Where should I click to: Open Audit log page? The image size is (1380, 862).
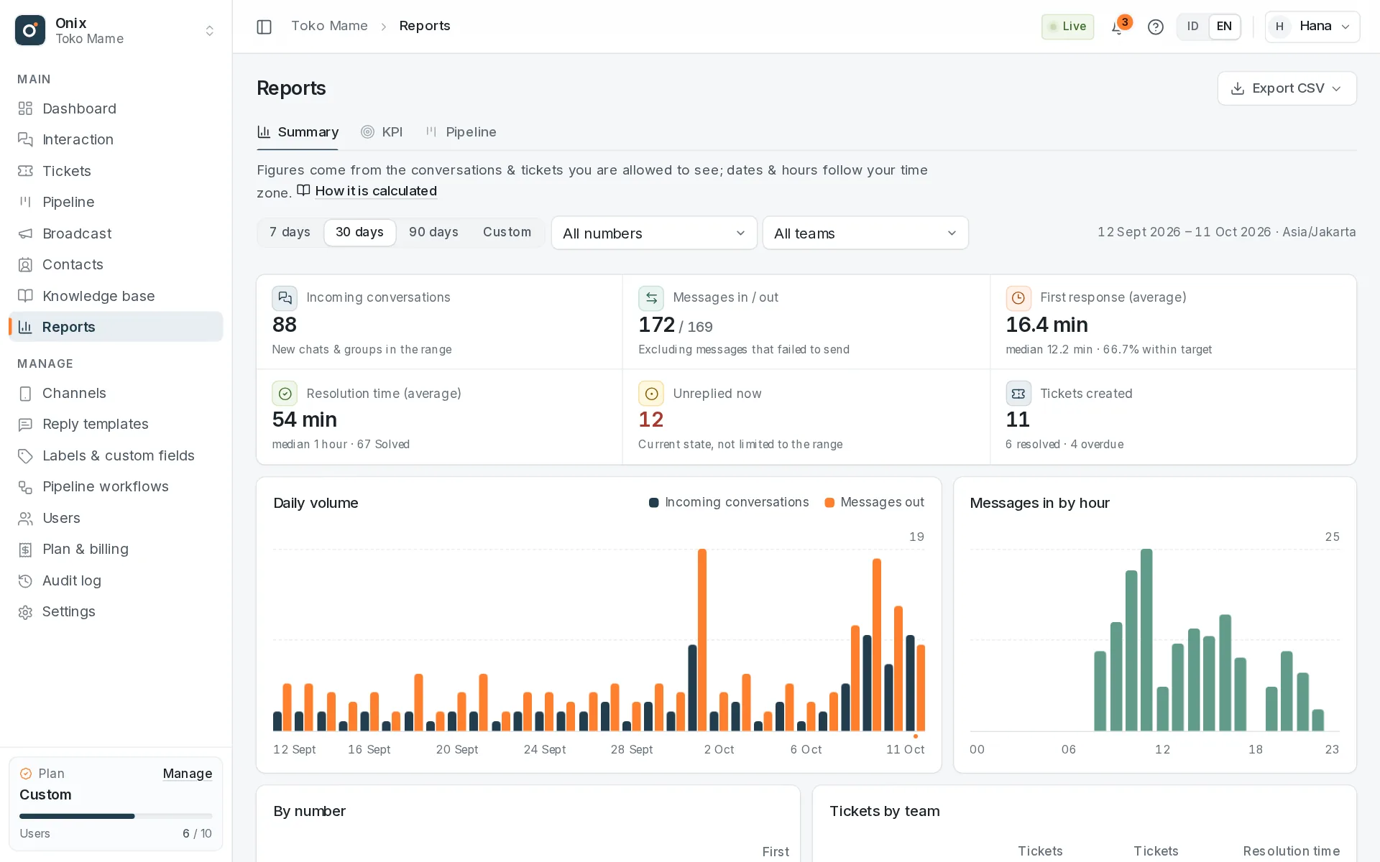click(x=116, y=580)
